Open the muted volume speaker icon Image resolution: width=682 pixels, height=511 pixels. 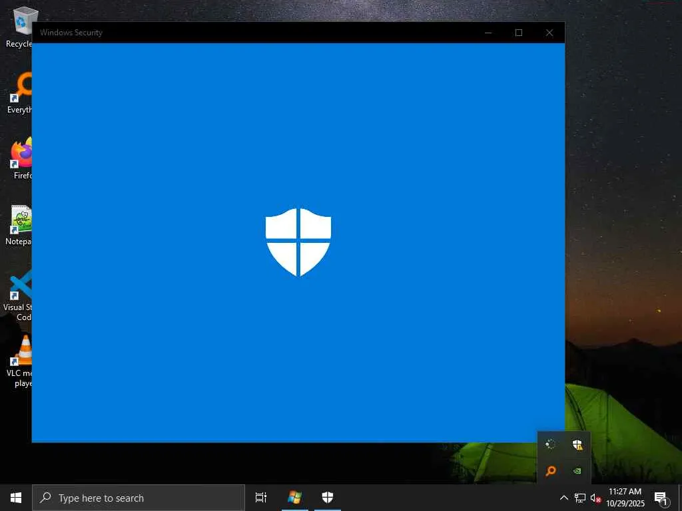pos(595,498)
